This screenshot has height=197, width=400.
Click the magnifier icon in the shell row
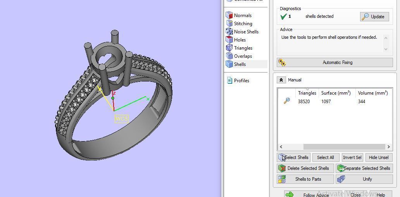286,101
